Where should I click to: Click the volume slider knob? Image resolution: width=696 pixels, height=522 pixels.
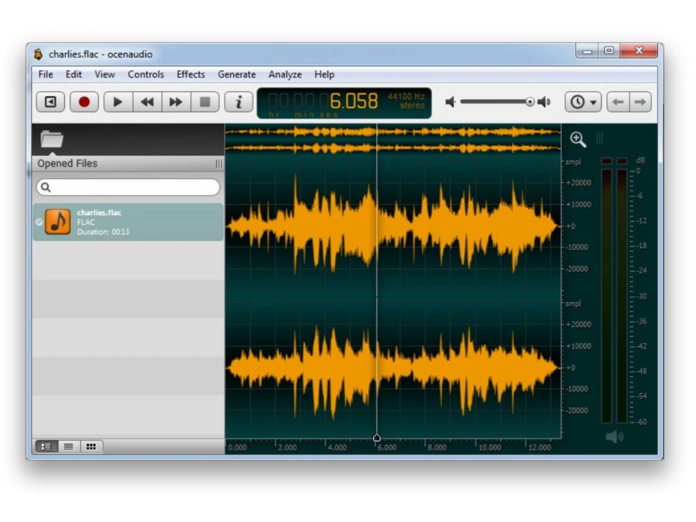point(530,102)
